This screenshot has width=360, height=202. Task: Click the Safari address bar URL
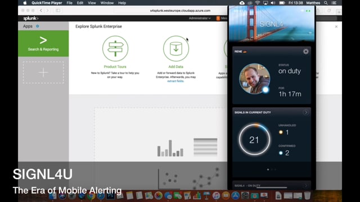pos(180,11)
